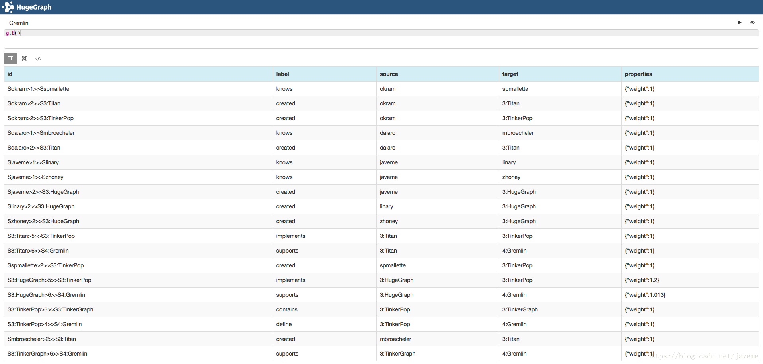763x364 pixels.
Task: Select the Sdalaro>1>>Smbroecheler id cell
Action: coord(138,133)
